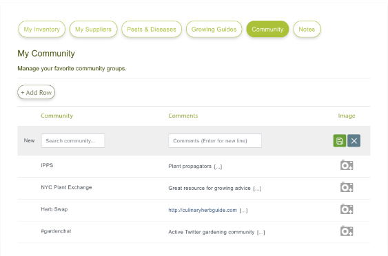The image size is (388, 256).
Task: Click the Plant propagators comment text
Action: click(190, 167)
